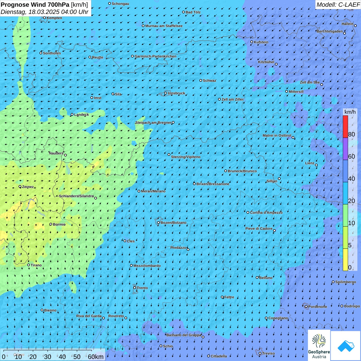Click the Schongau city label
This screenshot has height=361, width=361.
tap(120, 4)
